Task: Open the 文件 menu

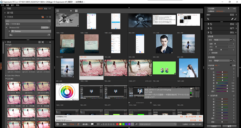Action: [2, 5]
